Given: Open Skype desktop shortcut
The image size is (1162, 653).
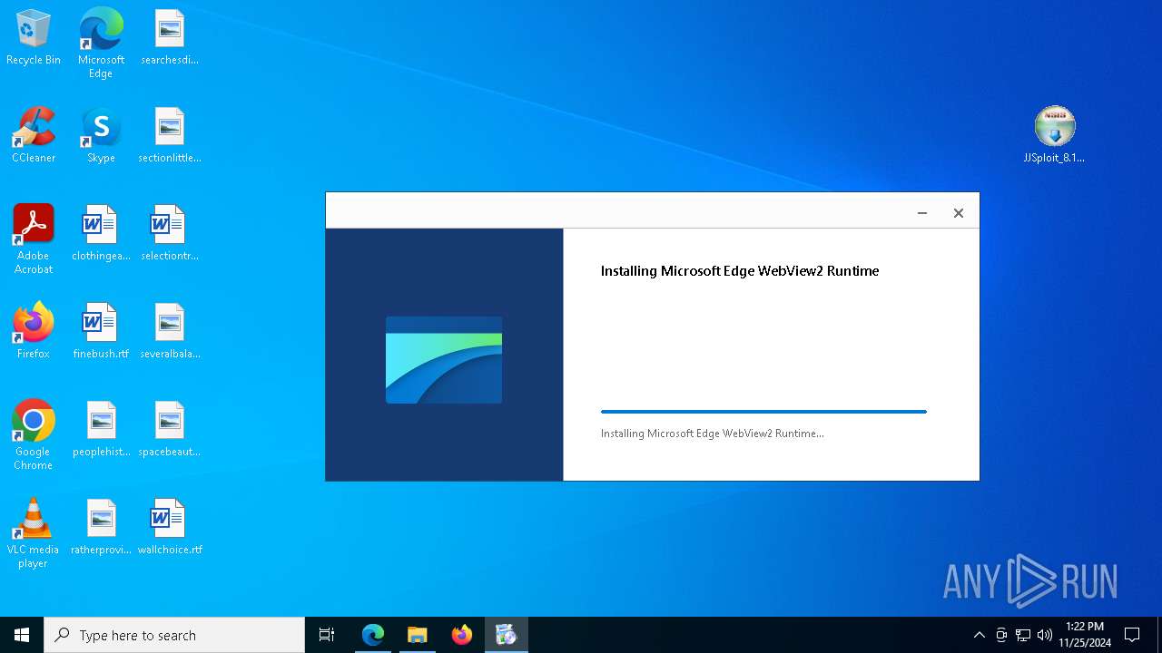Looking at the screenshot, I should [x=101, y=136].
